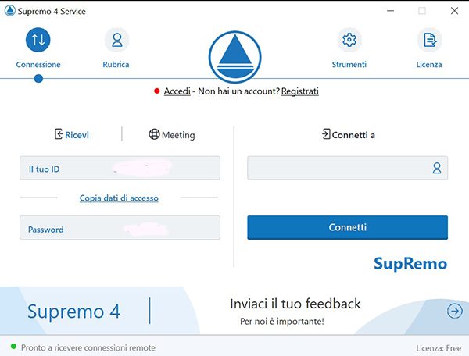Click the Supremo 4 banner text
Viewport: 469px width, 356px height.
[73, 311]
